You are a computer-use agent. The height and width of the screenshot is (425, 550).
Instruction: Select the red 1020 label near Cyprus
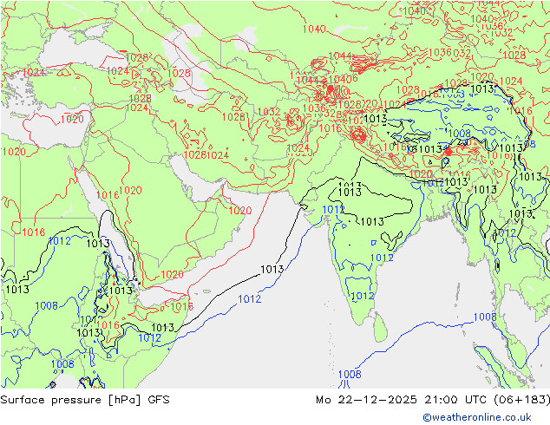coord(72,119)
